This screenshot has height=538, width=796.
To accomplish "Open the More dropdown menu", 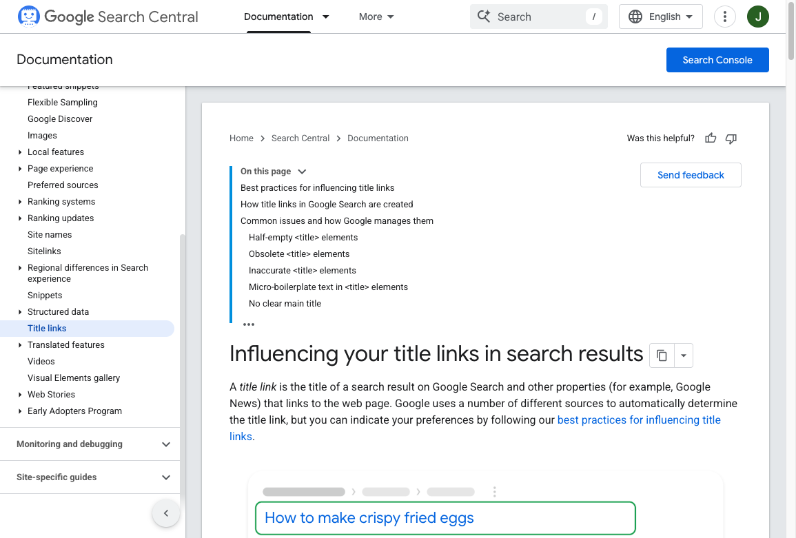I will [376, 17].
